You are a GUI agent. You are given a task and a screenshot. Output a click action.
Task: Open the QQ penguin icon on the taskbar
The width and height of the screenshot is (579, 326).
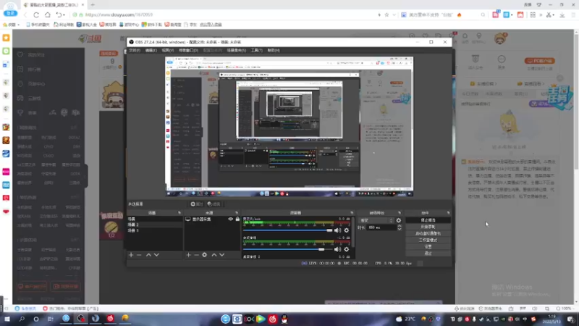[x=284, y=319]
